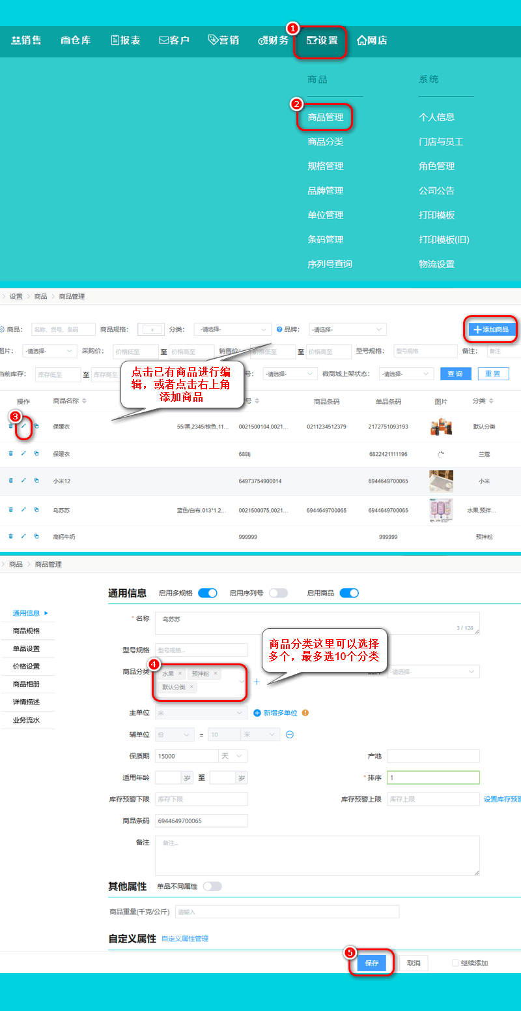The height and width of the screenshot is (1011, 521).
Task: Open the 保质期 天 unit dropdown
Action: click(x=232, y=756)
